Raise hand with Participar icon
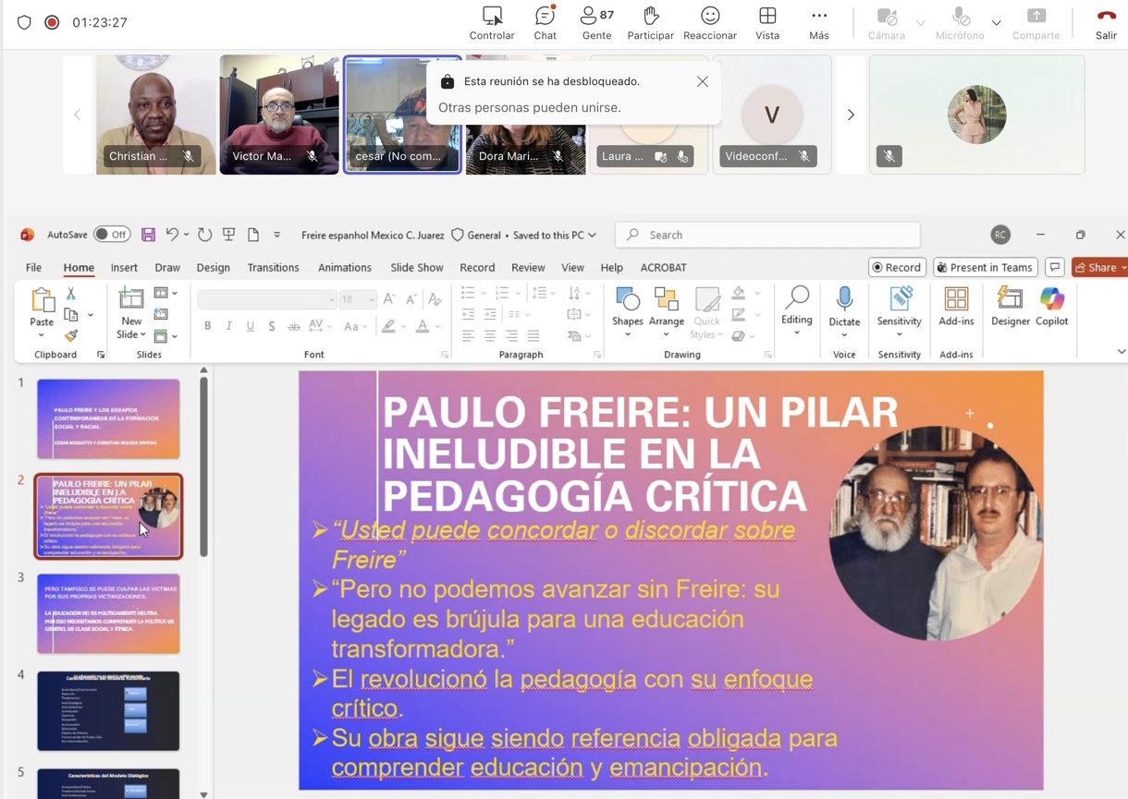 pyautogui.click(x=650, y=17)
